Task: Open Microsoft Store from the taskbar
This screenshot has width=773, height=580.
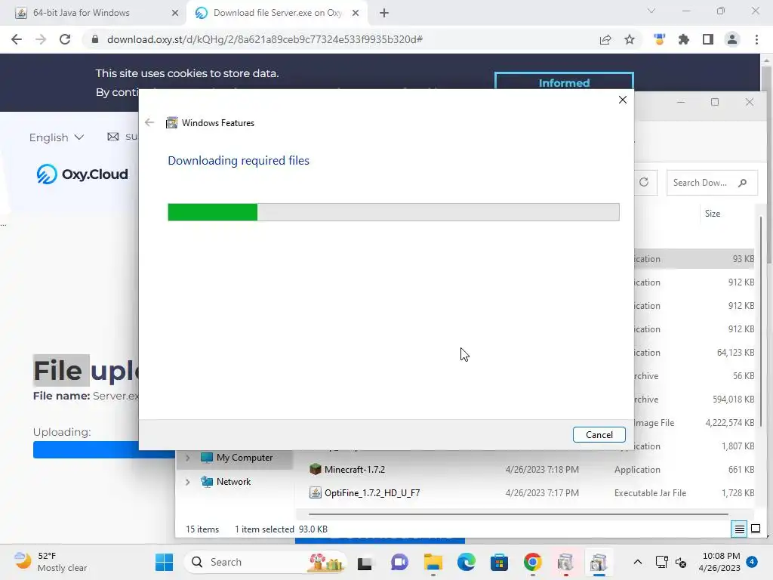Action: pyautogui.click(x=500, y=562)
